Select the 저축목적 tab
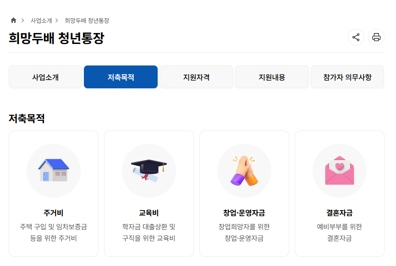This screenshot has width=396, height=266. (x=121, y=77)
